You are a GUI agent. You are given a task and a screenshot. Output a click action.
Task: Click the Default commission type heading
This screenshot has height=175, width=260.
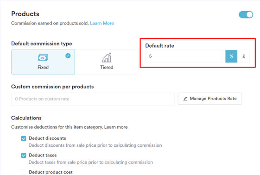point(42,44)
